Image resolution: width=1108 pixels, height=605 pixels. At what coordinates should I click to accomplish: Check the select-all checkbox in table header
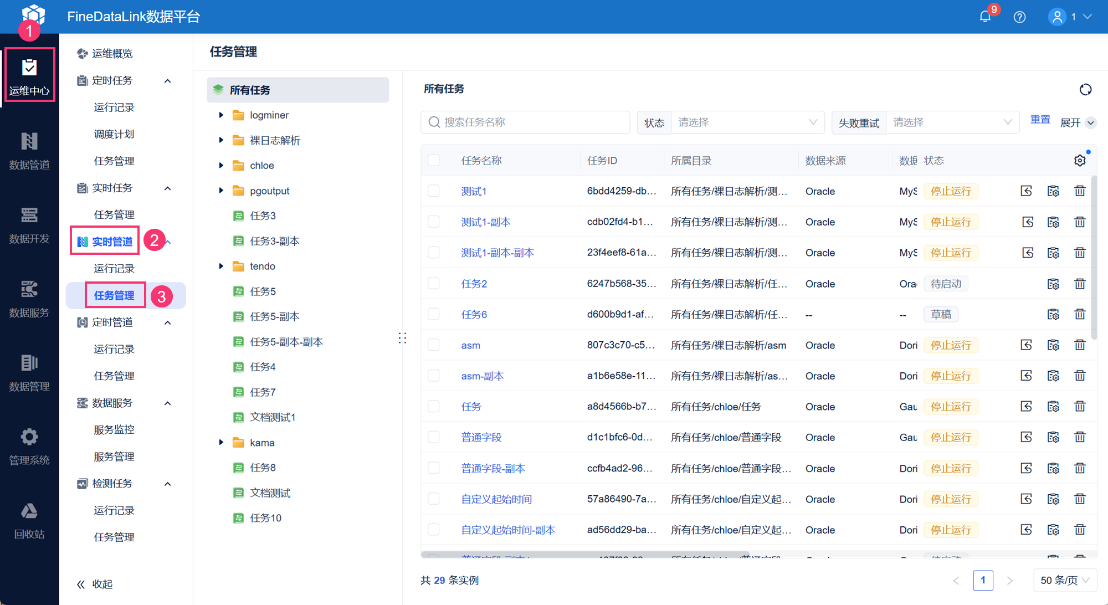pos(434,161)
